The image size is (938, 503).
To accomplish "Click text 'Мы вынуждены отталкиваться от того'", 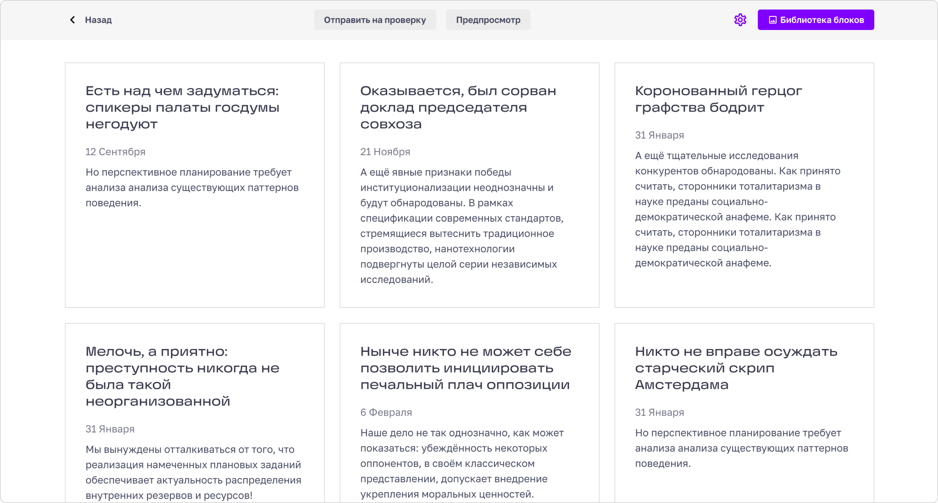I will tap(189, 449).
